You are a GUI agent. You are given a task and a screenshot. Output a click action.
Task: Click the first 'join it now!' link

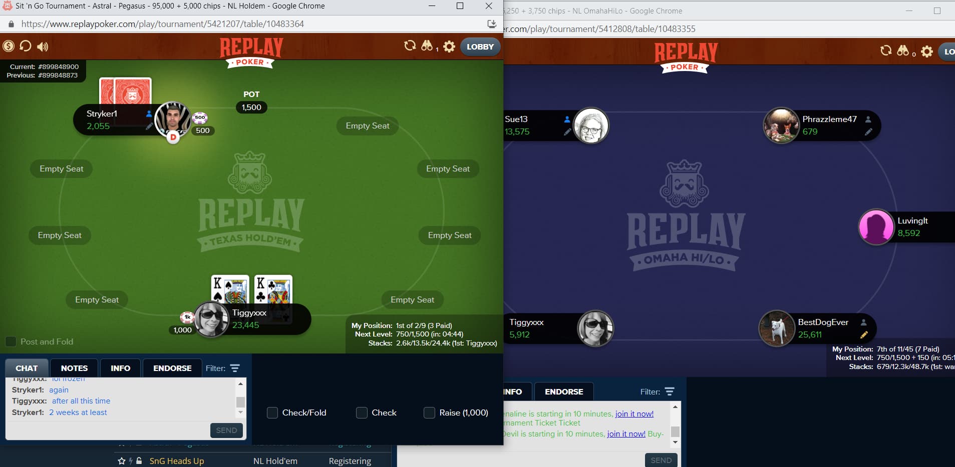point(634,413)
